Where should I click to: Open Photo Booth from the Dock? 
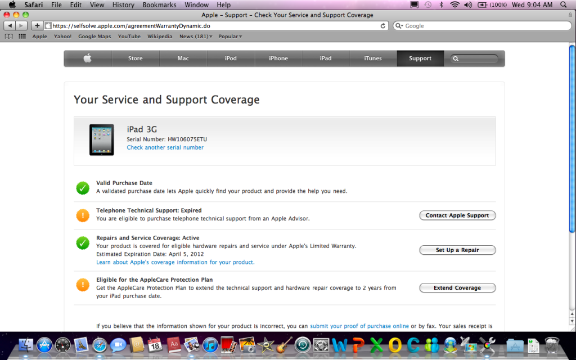tap(229, 345)
